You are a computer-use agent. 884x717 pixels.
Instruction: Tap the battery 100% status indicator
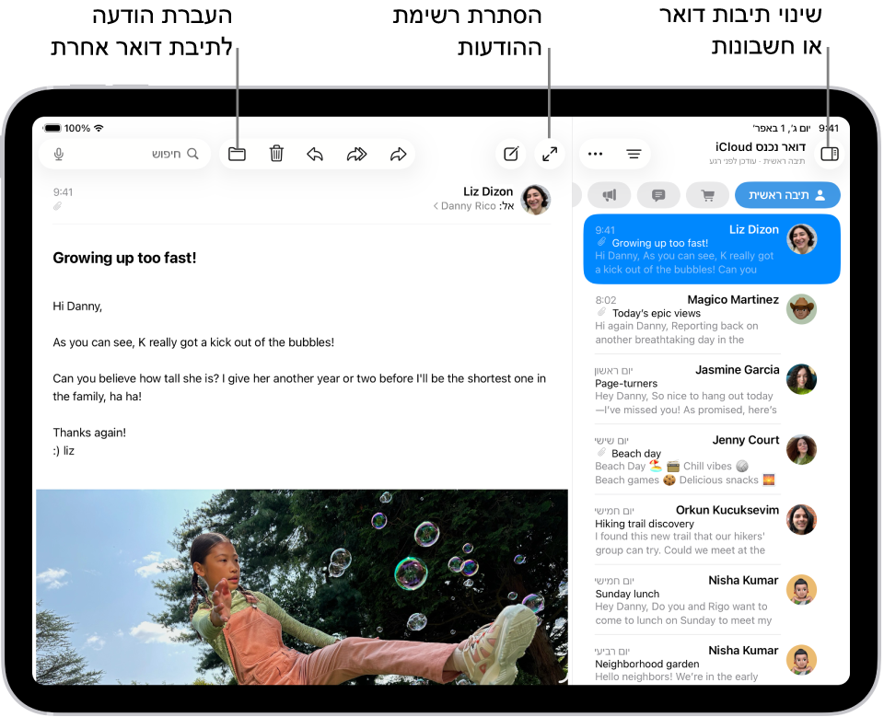tap(67, 128)
